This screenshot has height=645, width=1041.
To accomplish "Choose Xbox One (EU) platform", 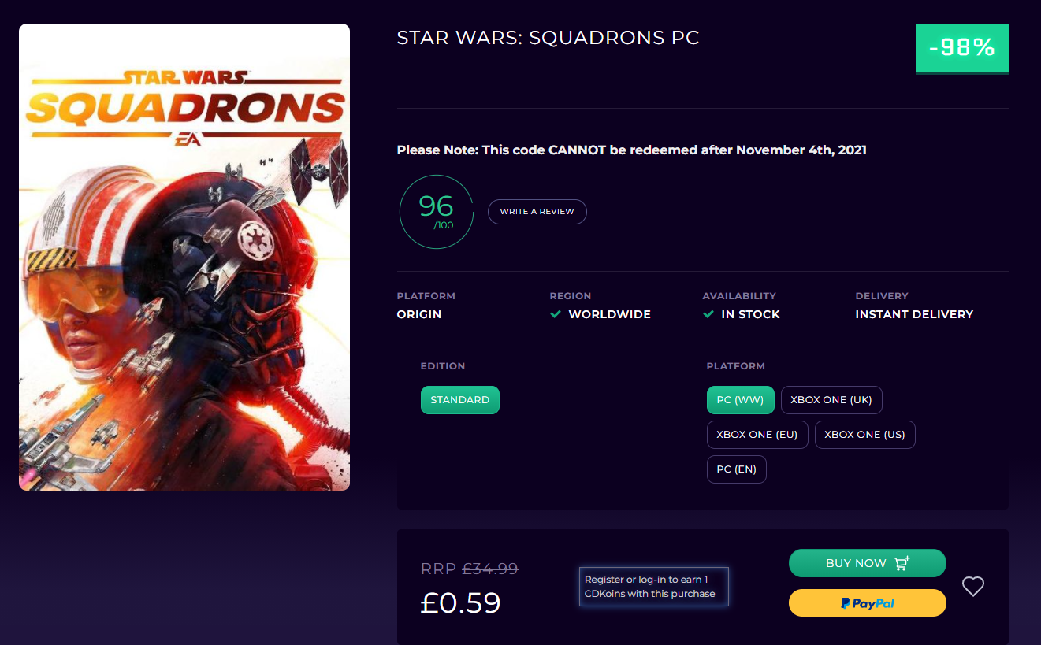I will (x=757, y=435).
